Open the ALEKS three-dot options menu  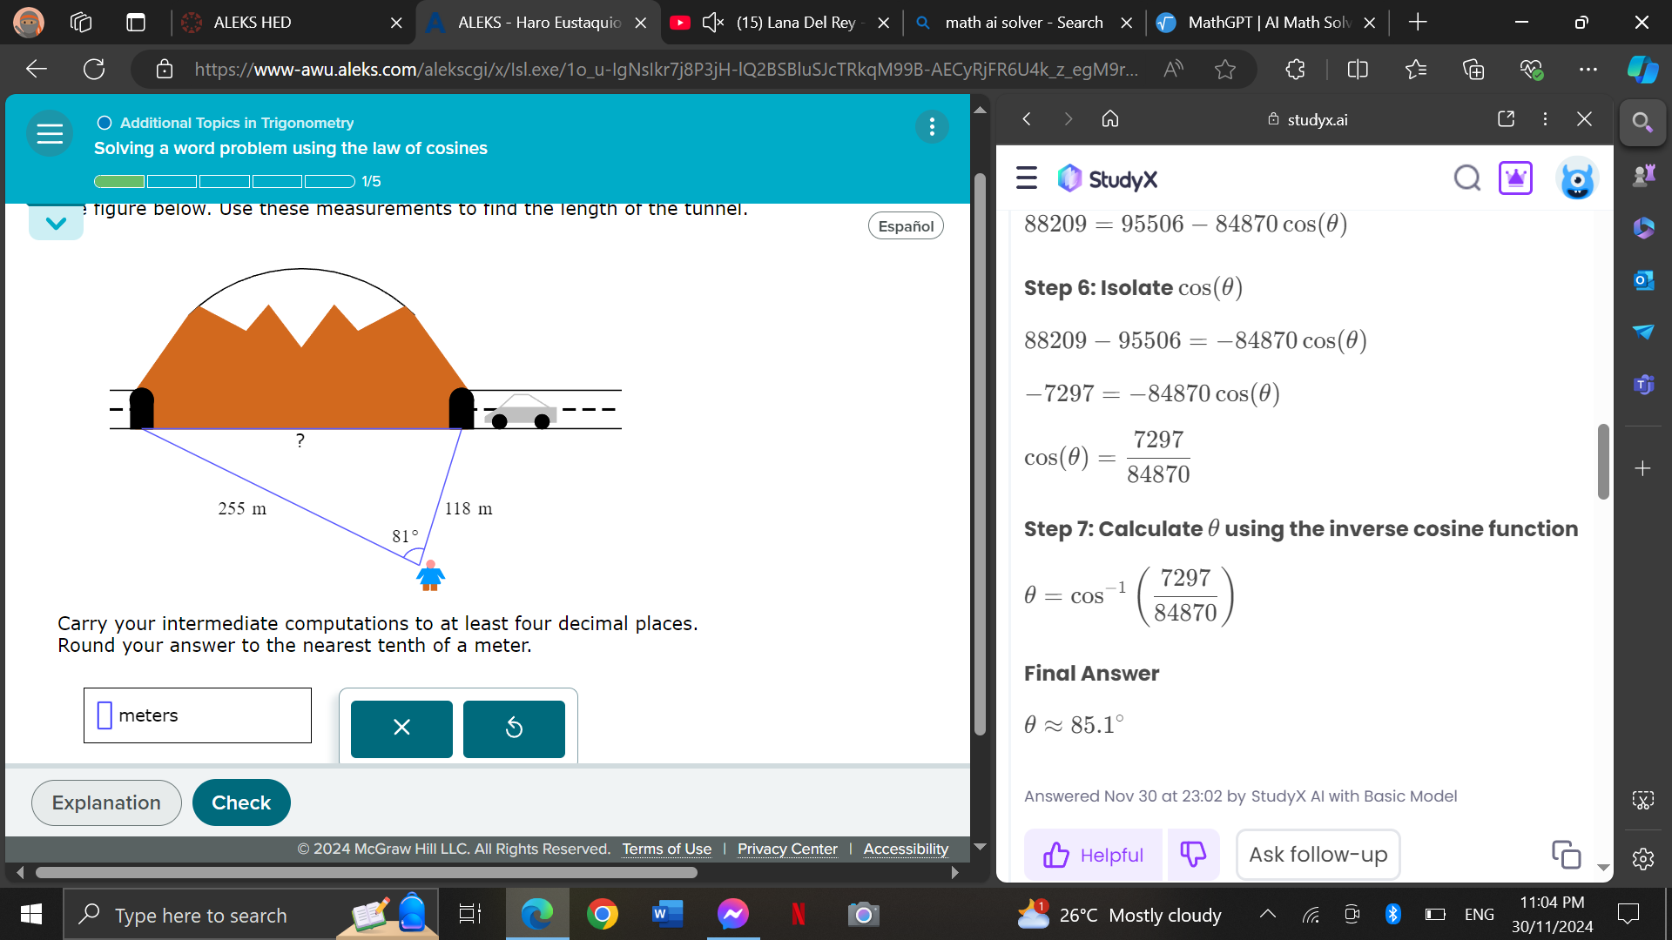932,127
